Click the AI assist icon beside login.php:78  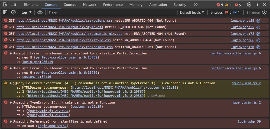[258, 34]
